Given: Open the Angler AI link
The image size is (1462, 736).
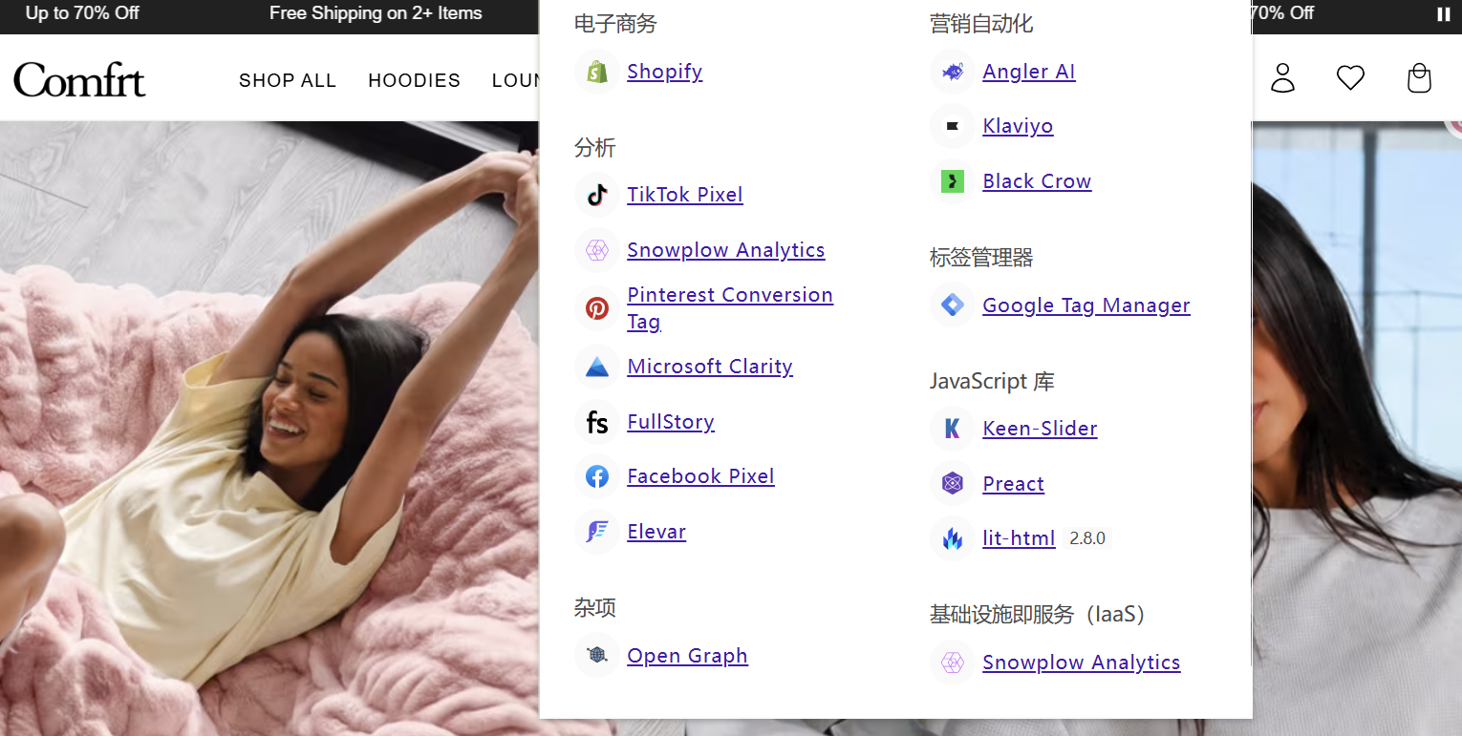Looking at the screenshot, I should pyautogui.click(x=1028, y=72).
